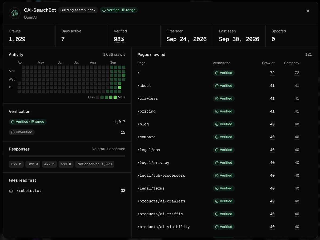
Task: Click the Not observed 1,029 chip
Action: [95, 164]
